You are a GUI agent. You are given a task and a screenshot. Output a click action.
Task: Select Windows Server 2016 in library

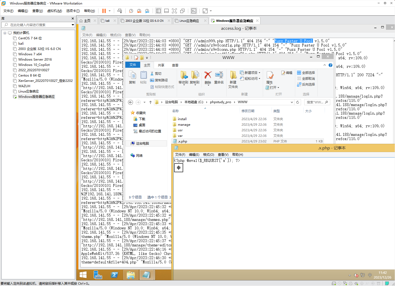[x=35, y=60]
